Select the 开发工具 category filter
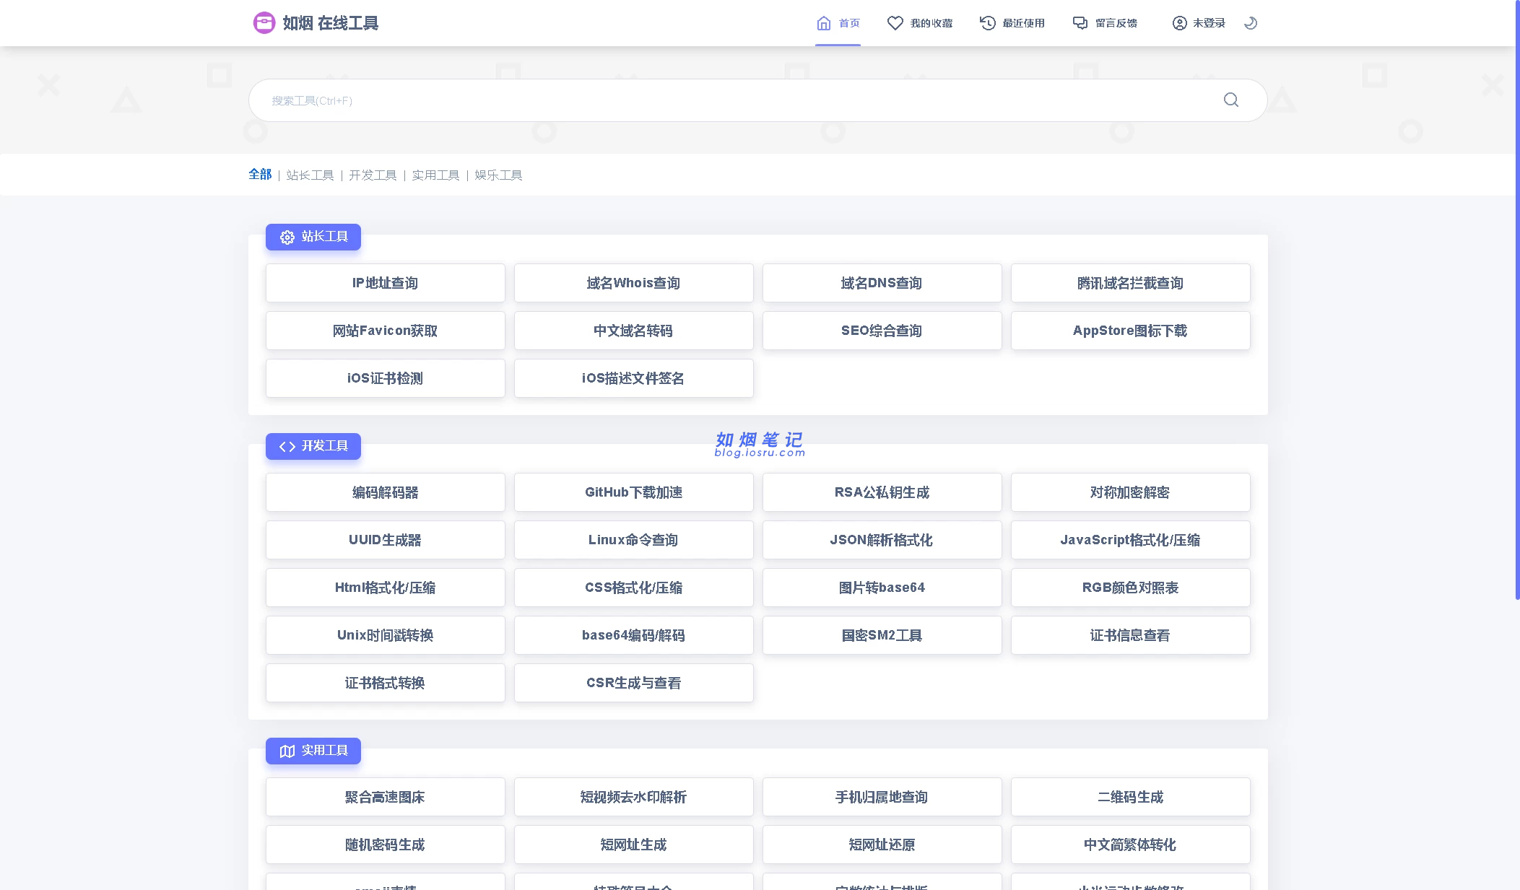This screenshot has width=1520, height=890. [x=373, y=175]
